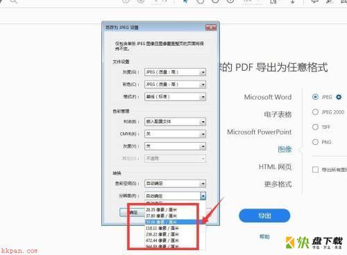Select 图像 export format
This screenshot has height=255, width=347.
(x=285, y=149)
